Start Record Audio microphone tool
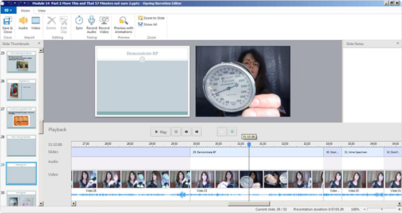 (91, 25)
